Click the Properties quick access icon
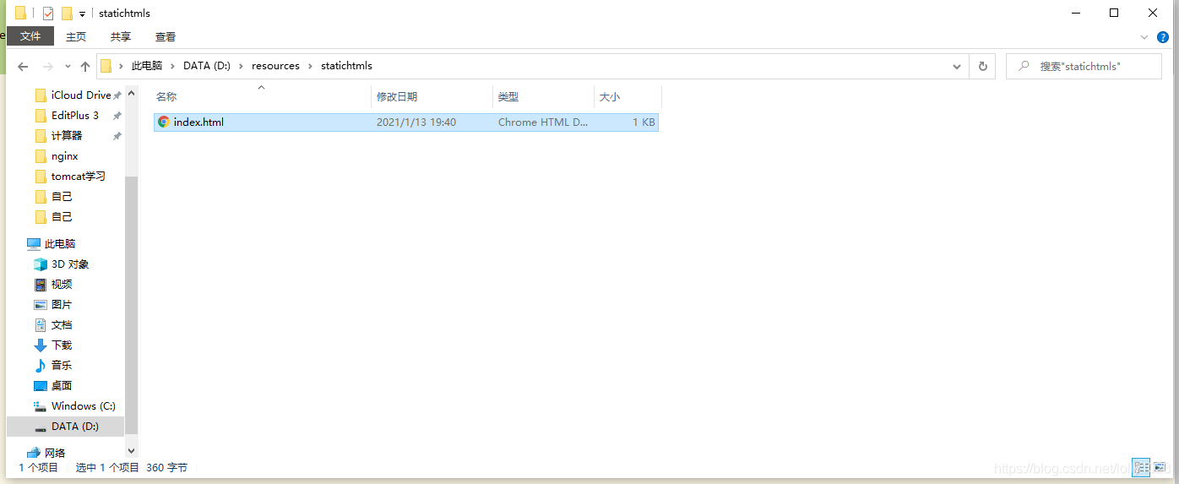The image size is (1179, 484). [48, 14]
